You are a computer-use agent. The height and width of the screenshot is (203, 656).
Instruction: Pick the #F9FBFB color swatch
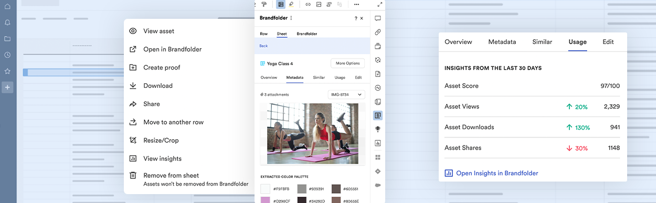(x=266, y=189)
